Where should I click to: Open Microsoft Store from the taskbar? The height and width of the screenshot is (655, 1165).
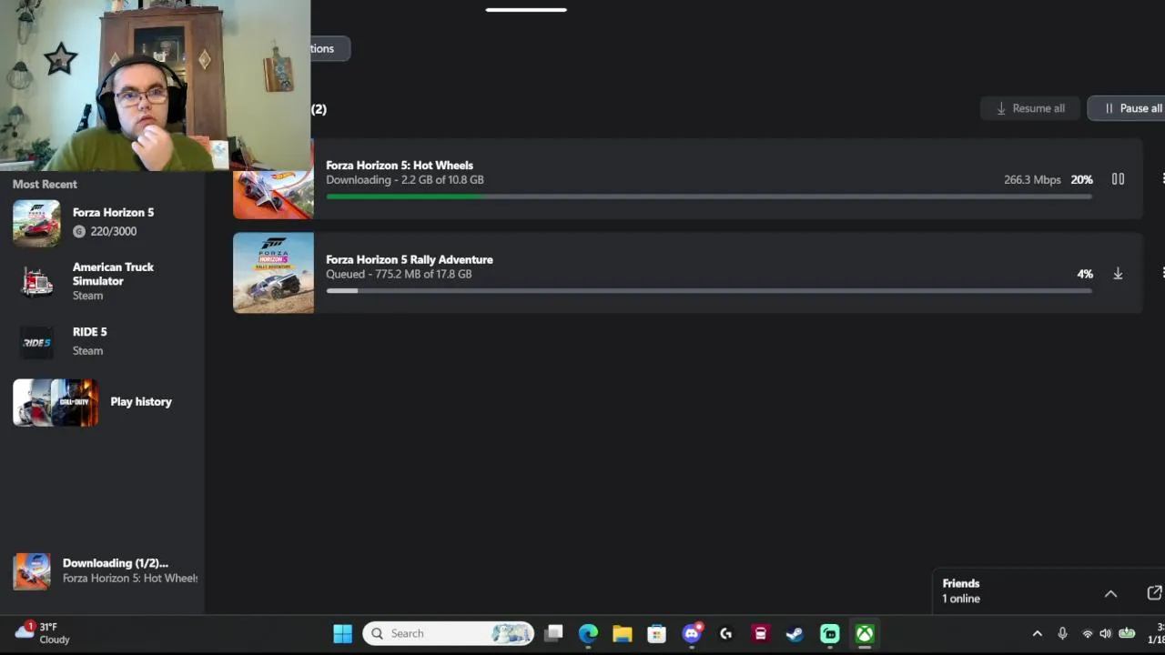[x=657, y=633]
